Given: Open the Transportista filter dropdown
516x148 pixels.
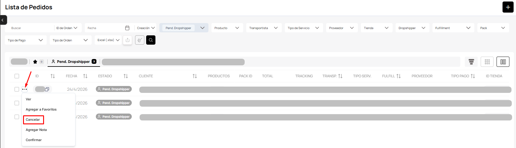Looking at the screenshot, I should coord(264,28).
